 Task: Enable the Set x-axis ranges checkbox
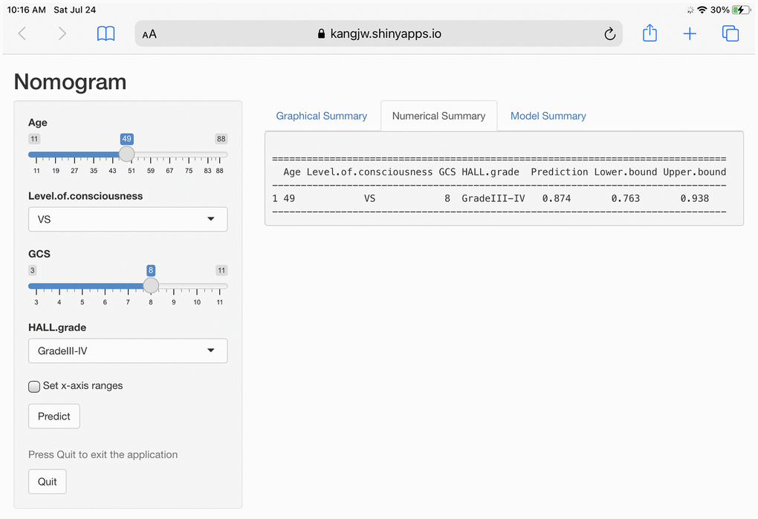point(34,386)
